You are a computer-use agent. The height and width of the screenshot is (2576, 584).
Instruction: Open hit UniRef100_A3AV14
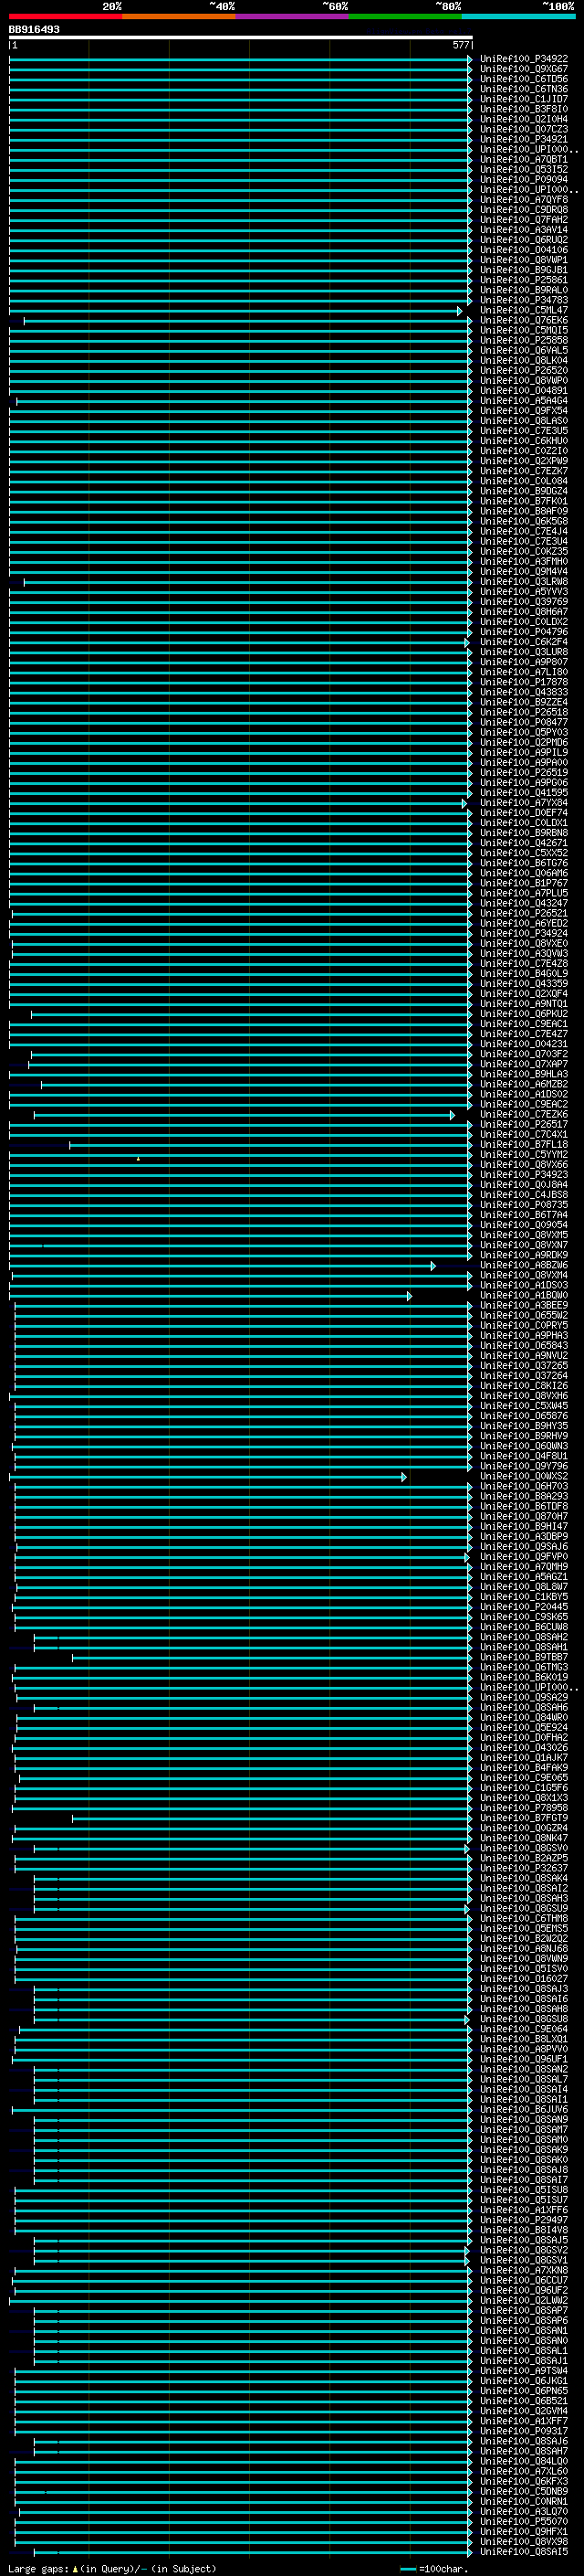click(523, 230)
